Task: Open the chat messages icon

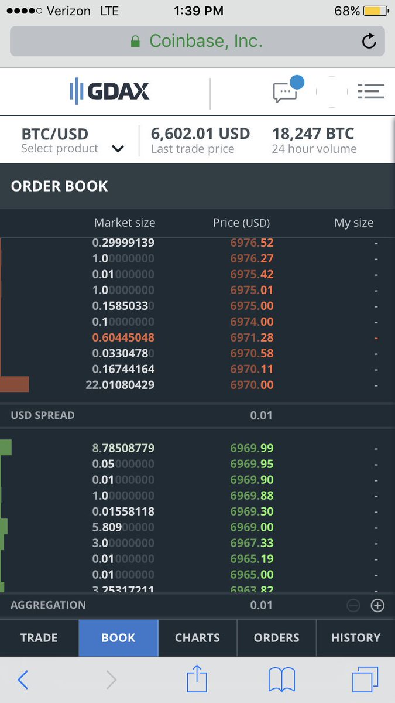Action: coord(287,90)
